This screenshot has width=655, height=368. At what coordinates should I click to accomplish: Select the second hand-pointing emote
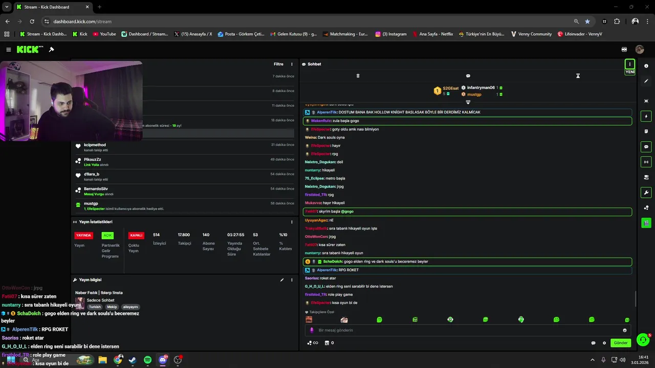(x=344, y=319)
